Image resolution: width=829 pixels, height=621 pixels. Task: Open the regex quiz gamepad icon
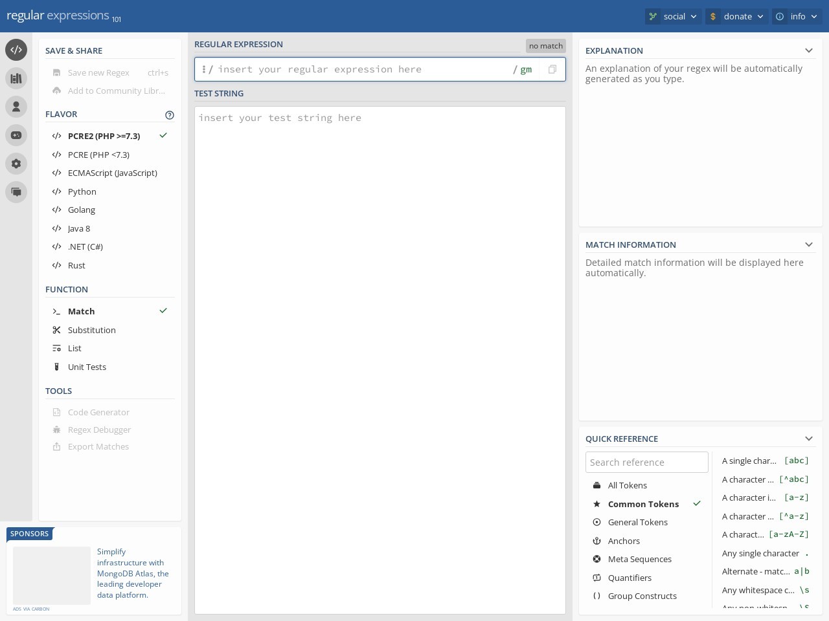click(16, 135)
